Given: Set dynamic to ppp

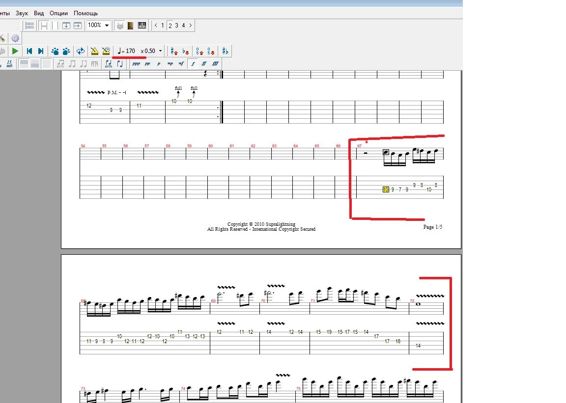Looking at the screenshot, I should coord(136,64).
